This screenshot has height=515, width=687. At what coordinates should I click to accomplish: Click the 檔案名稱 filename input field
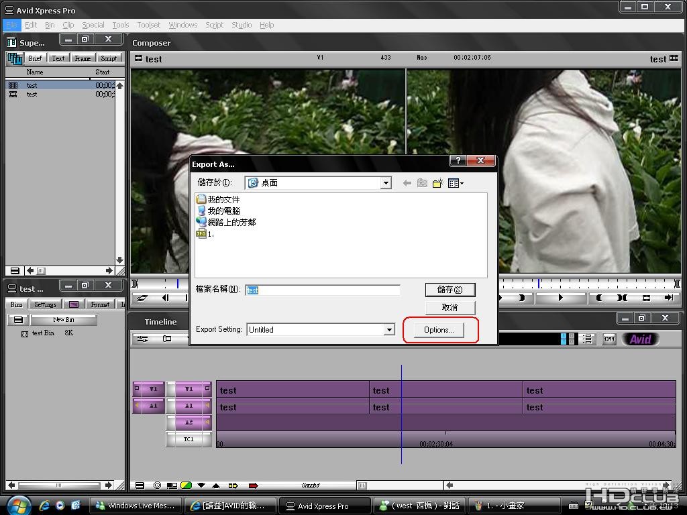[323, 290]
